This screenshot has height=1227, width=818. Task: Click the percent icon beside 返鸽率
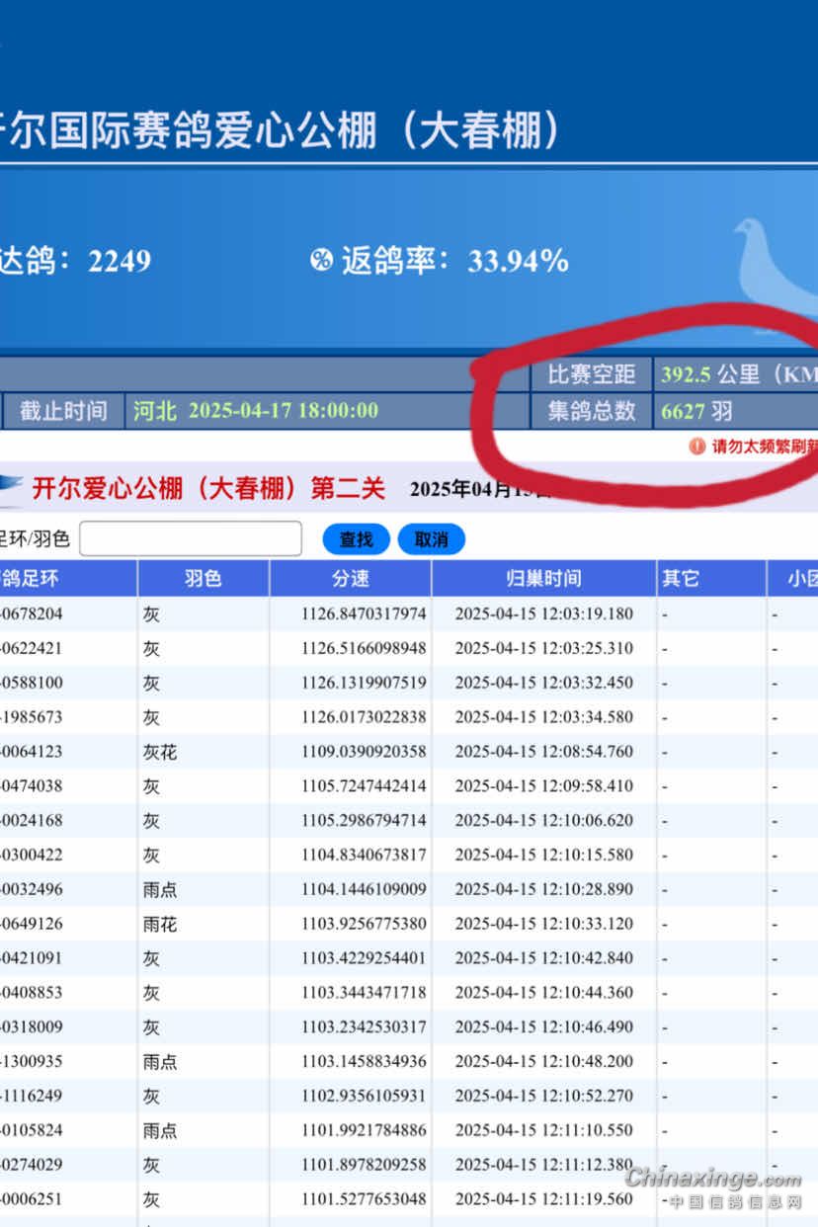[321, 261]
